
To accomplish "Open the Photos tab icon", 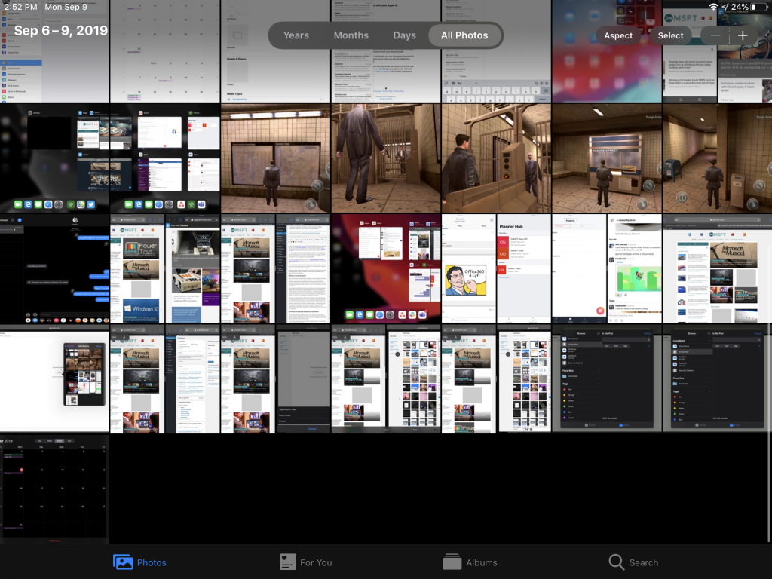I will 123,562.
